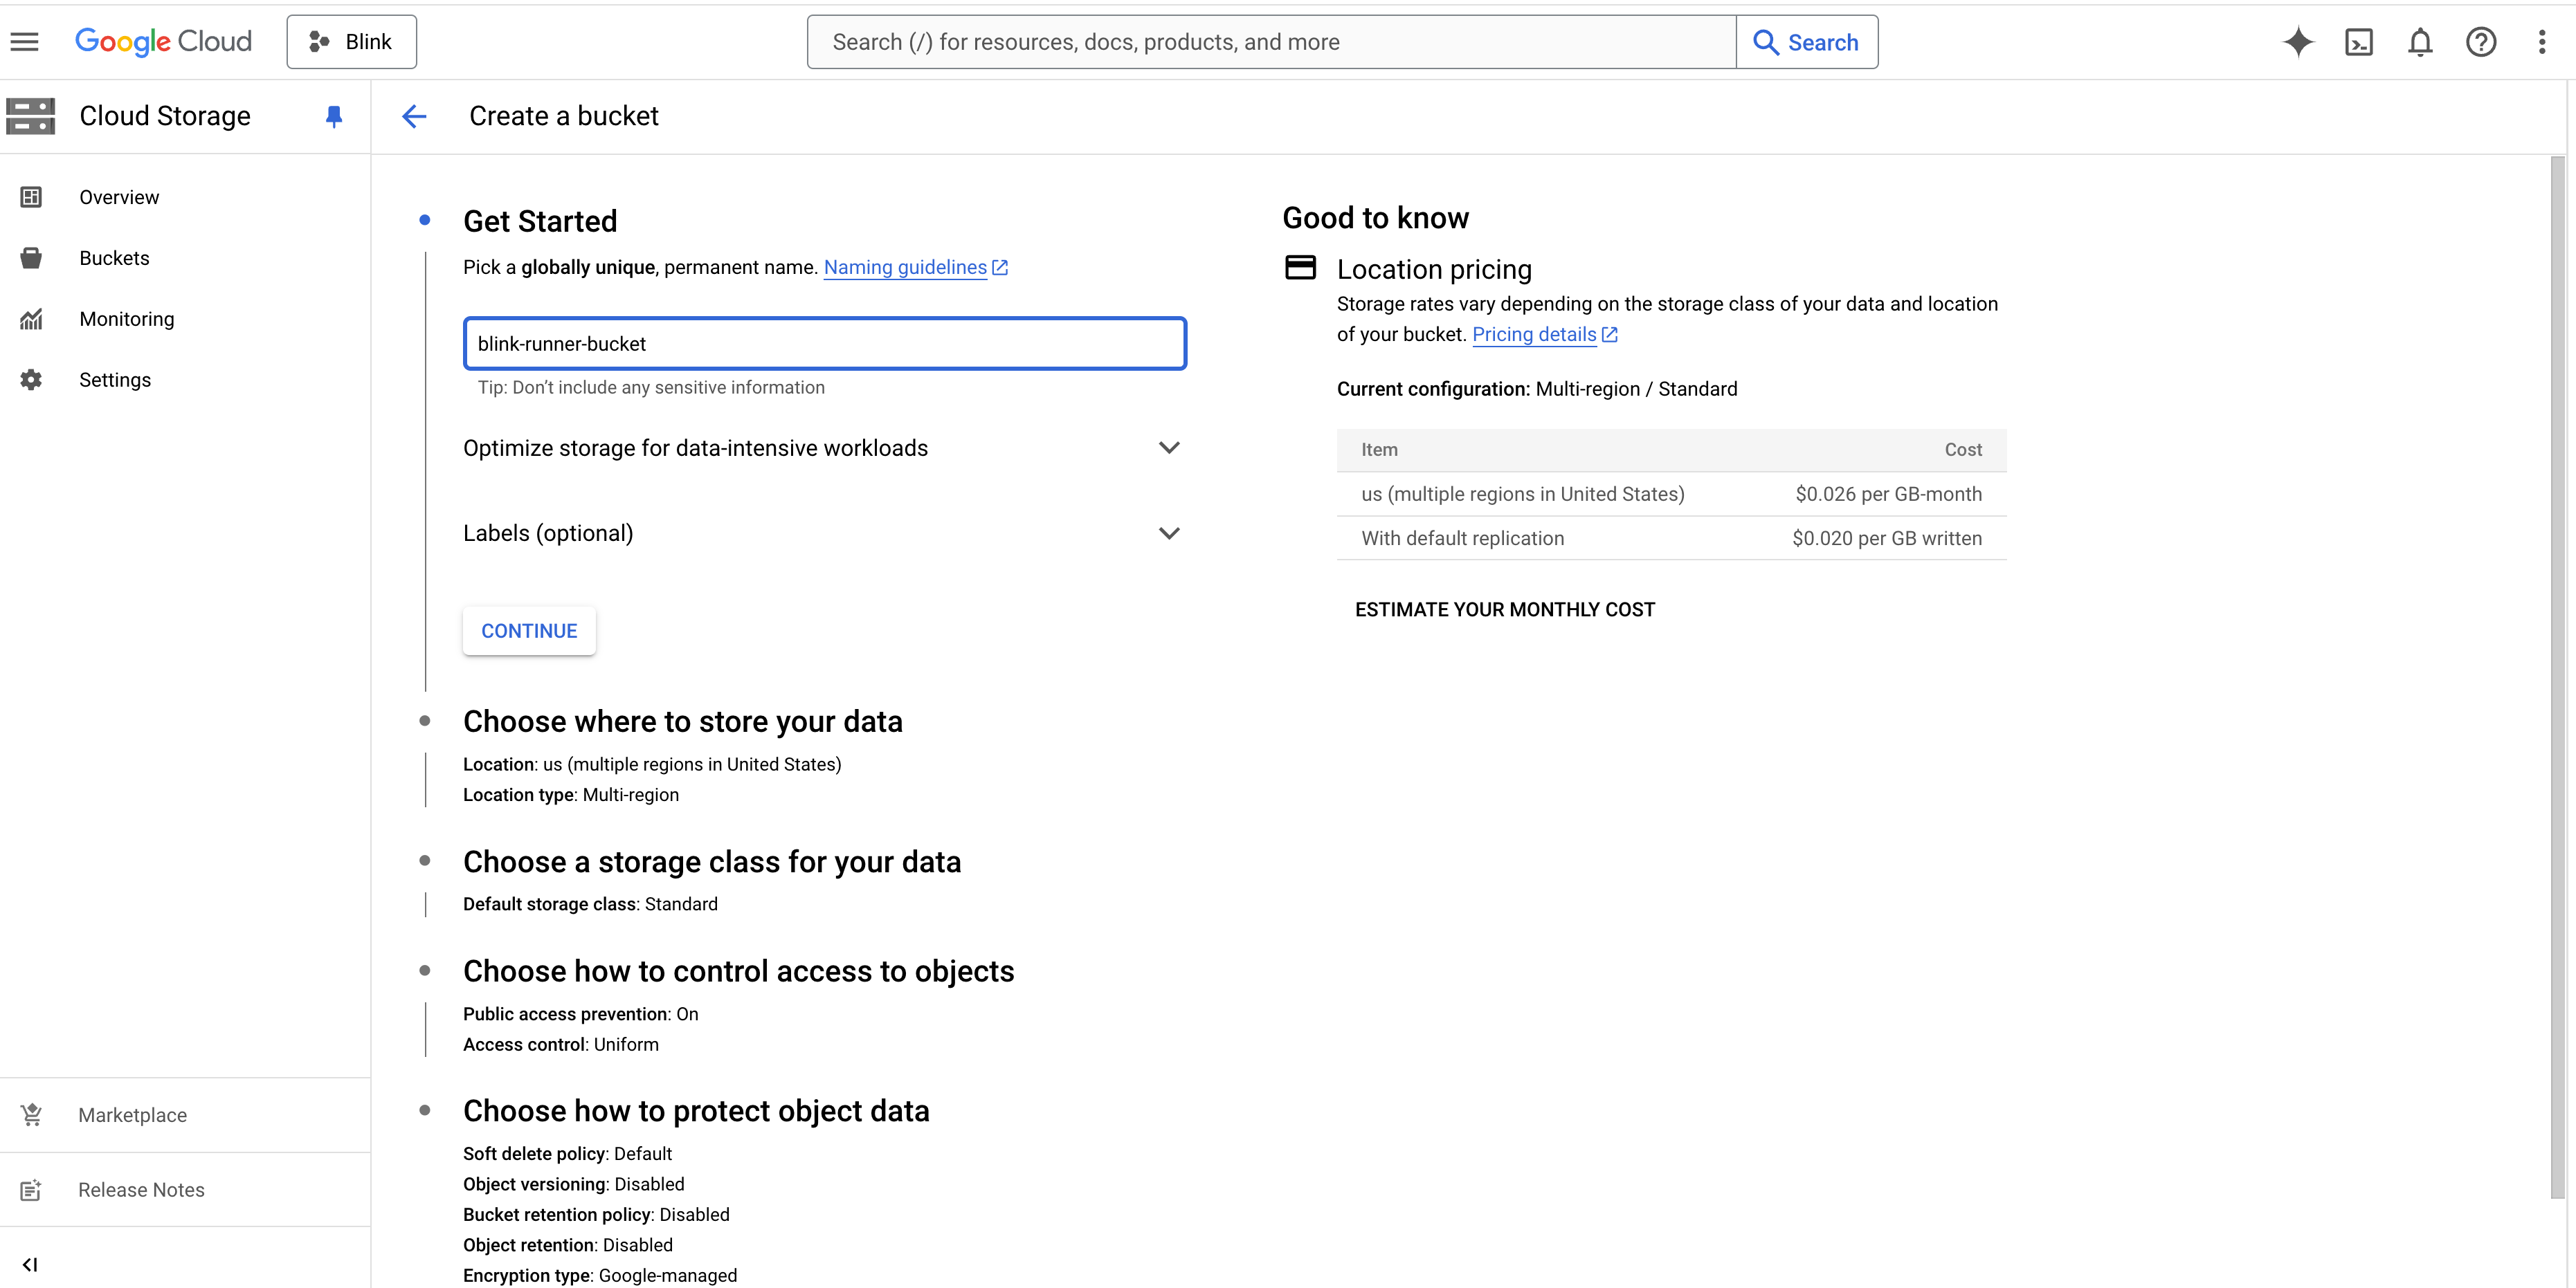This screenshot has width=2576, height=1288.
Task: Click the Pricing details link
Action: 1536,333
